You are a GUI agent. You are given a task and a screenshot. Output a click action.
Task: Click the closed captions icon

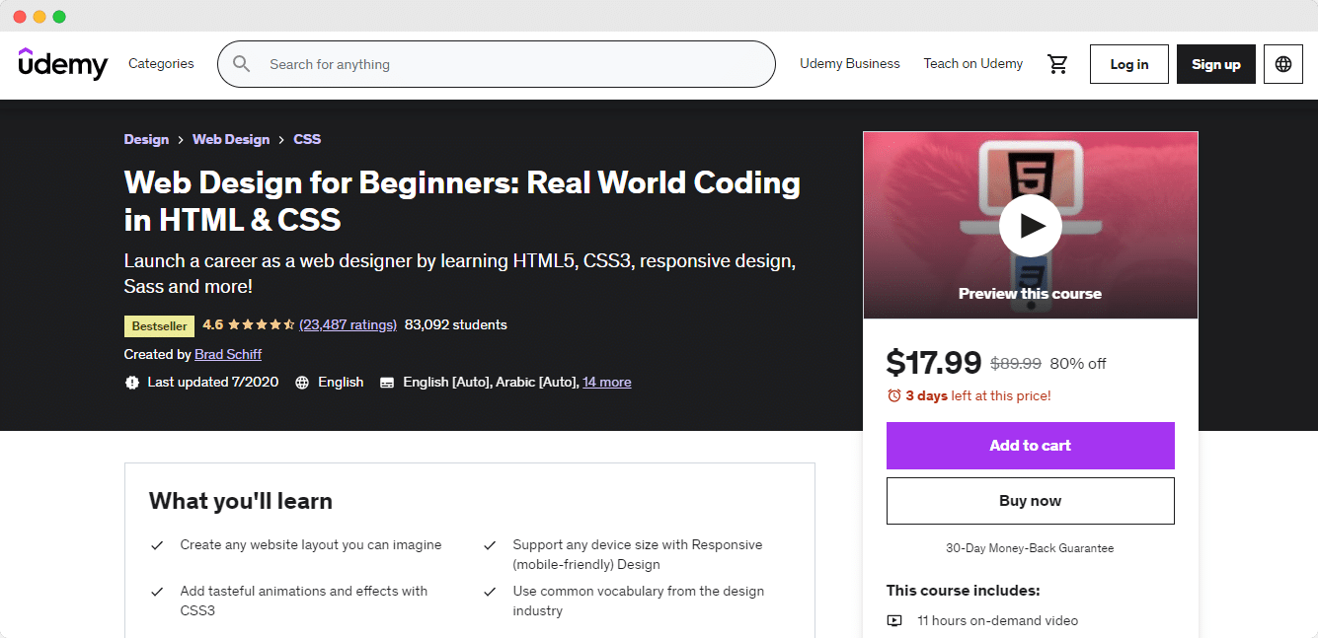click(387, 382)
